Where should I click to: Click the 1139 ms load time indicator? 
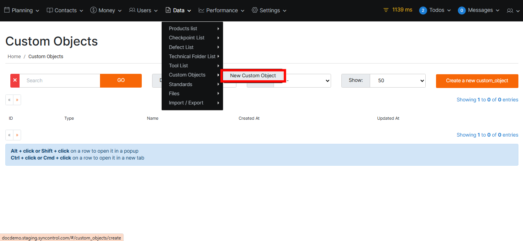(x=398, y=10)
